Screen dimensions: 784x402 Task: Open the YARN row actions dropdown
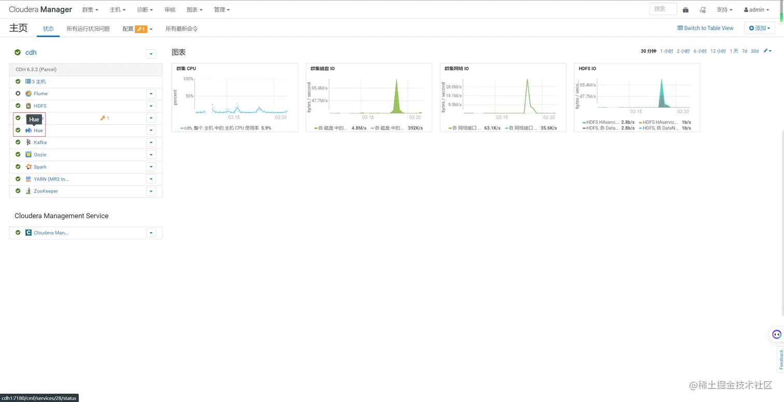click(x=151, y=179)
